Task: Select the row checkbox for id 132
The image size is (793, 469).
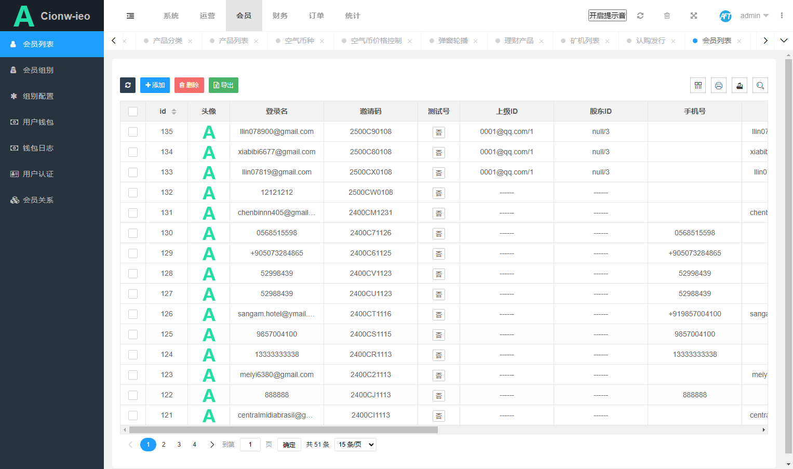Action: 133,193
